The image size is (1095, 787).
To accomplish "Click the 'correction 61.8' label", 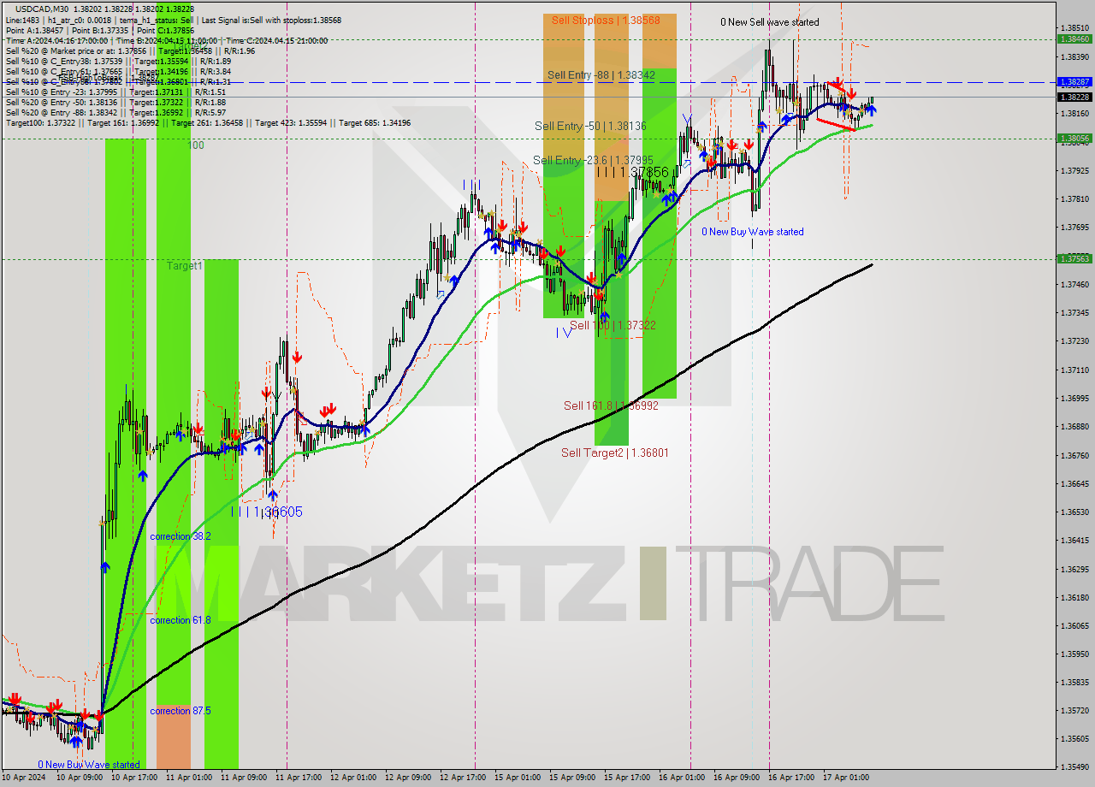I will (x=181, y=620).
